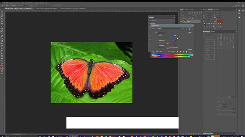Screen dimensions: 245x137
Task: Click the Lightness slider handle
Action: click(x=168, y=48)
